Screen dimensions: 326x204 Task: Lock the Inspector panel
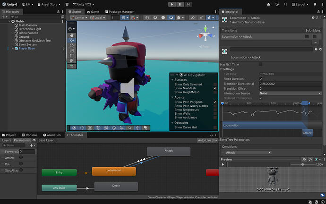coord(318,12)
